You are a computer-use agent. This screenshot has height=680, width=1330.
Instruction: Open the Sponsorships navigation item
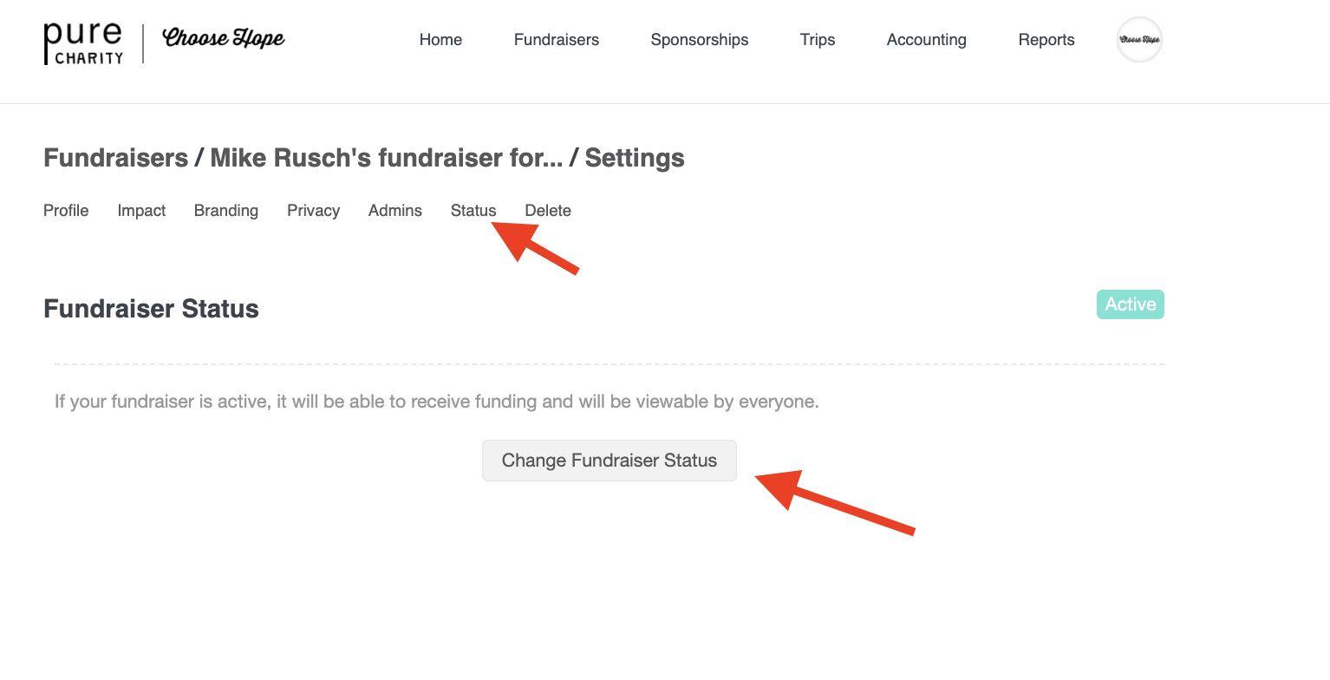700,40
